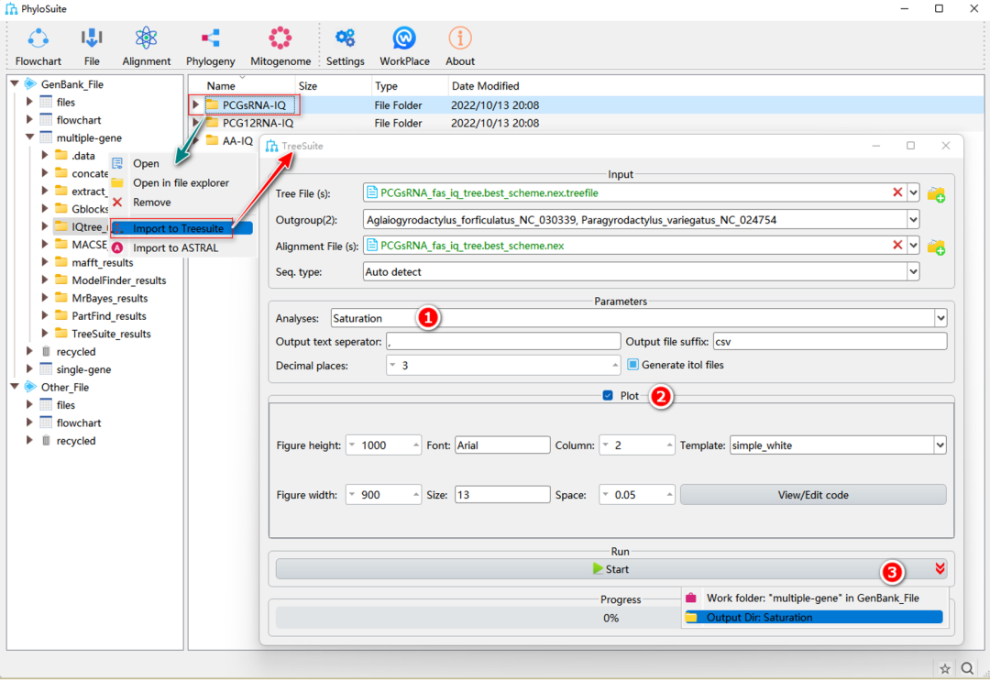The image size is (990, 681).
Task: Click the search magnifier in the status bar
Action: tap(967, 668)
